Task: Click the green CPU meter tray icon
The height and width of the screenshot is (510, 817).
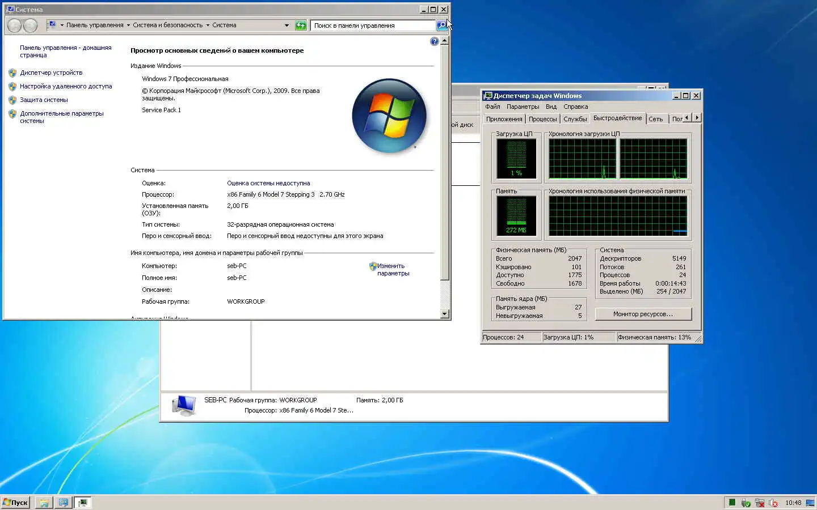Action: [x=732, y=503]
